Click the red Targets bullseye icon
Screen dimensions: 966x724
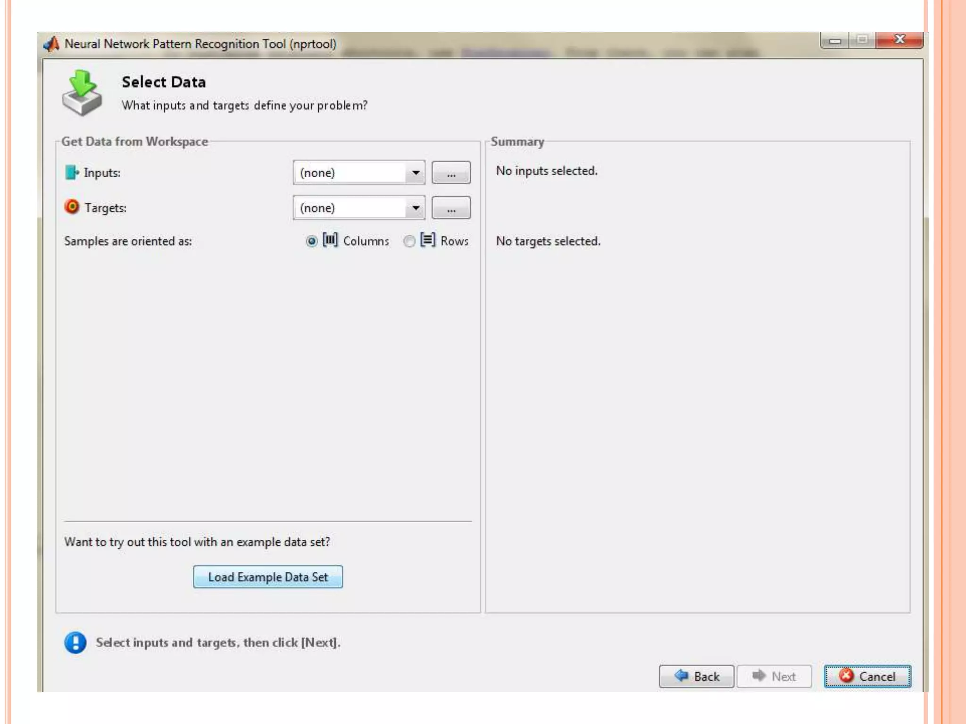point(72,207)
